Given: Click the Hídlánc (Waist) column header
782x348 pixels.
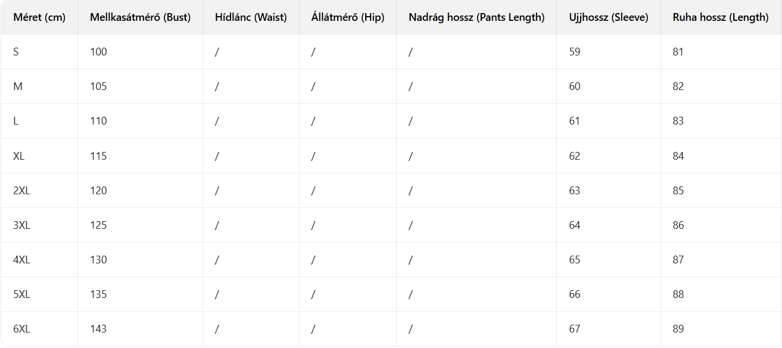Looking at the screenshot, I should tap(251, 17).
